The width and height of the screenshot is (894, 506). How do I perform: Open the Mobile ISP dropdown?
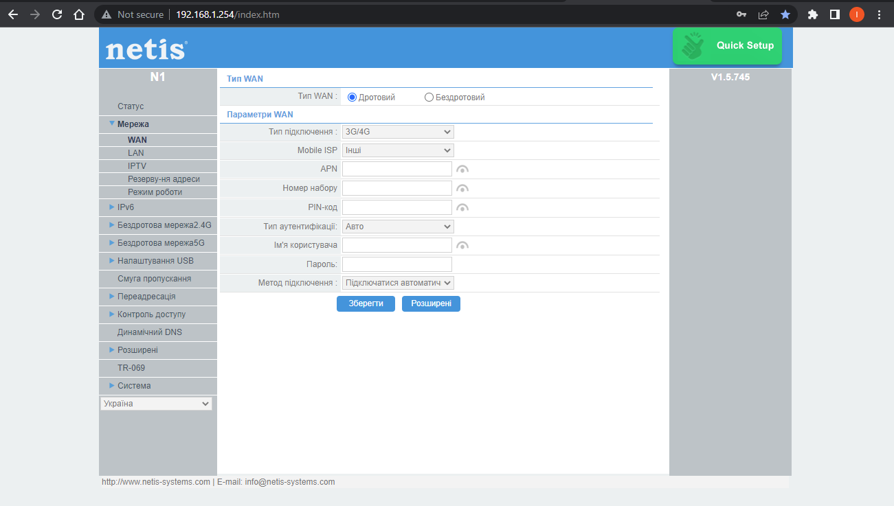pos(398,150)
